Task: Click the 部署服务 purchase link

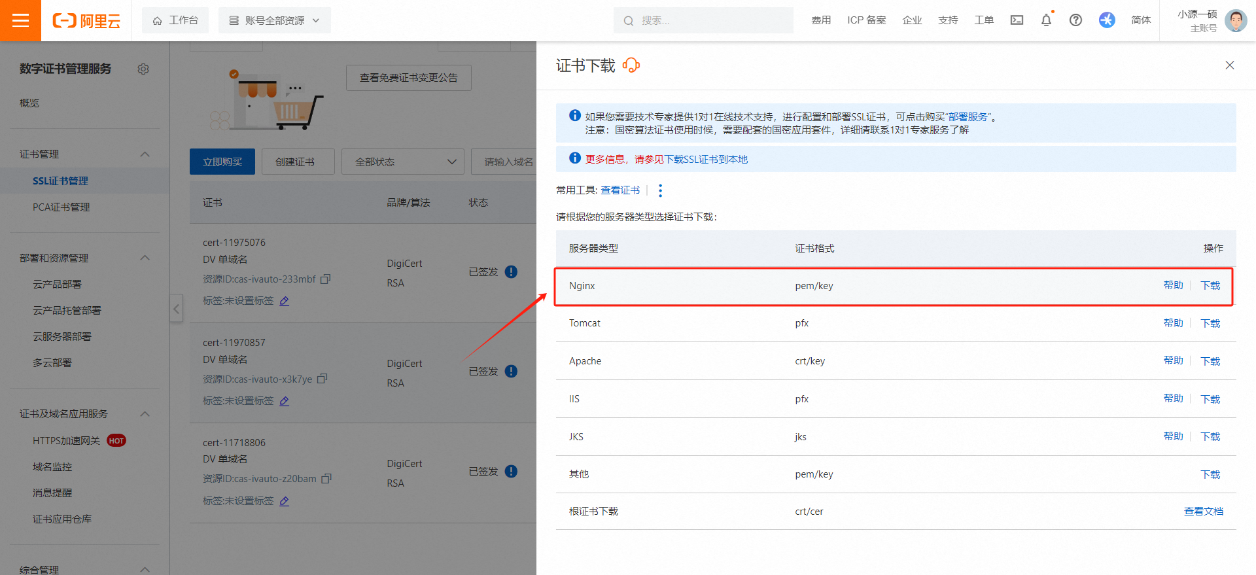Action: tap(968, 116)
